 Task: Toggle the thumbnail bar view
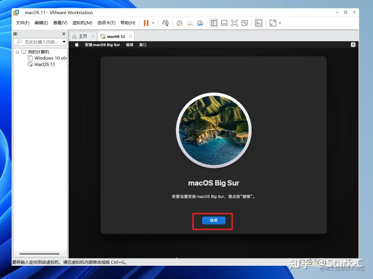pyautogui.click(x=224, y=23)
